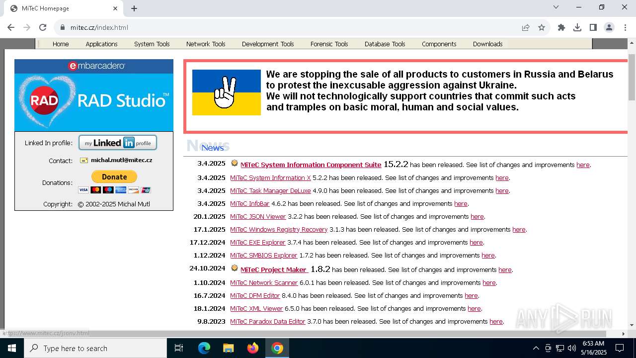Screen dimensions: 636x358
Task: Click the vertical page scrollbar
Action: pos(632,77)
